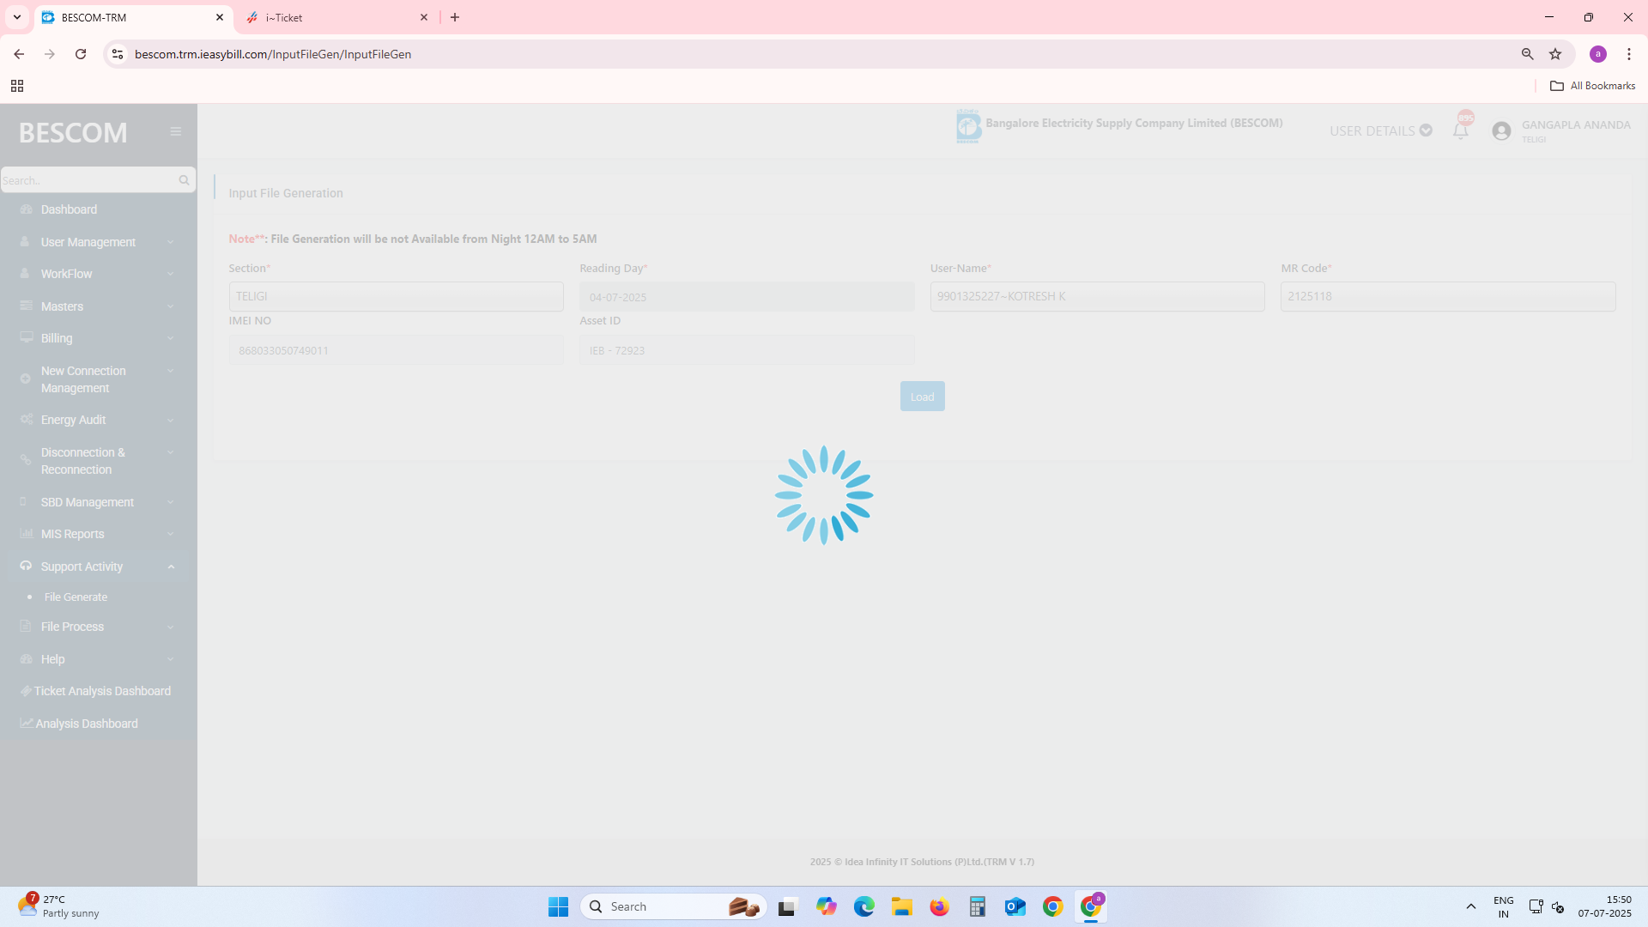Expand File Process menu
Image resolution: width=1648 pixels, height=927 pixels.
(x=99, y=627)
